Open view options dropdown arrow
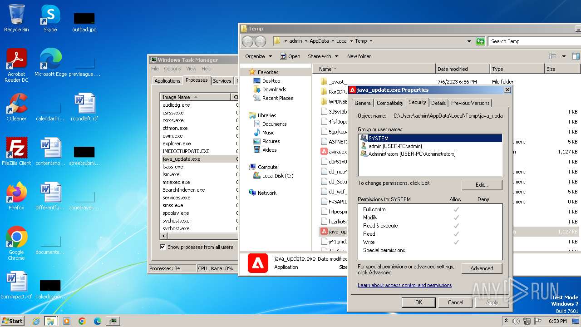581x327 pixels. [564, 56]
